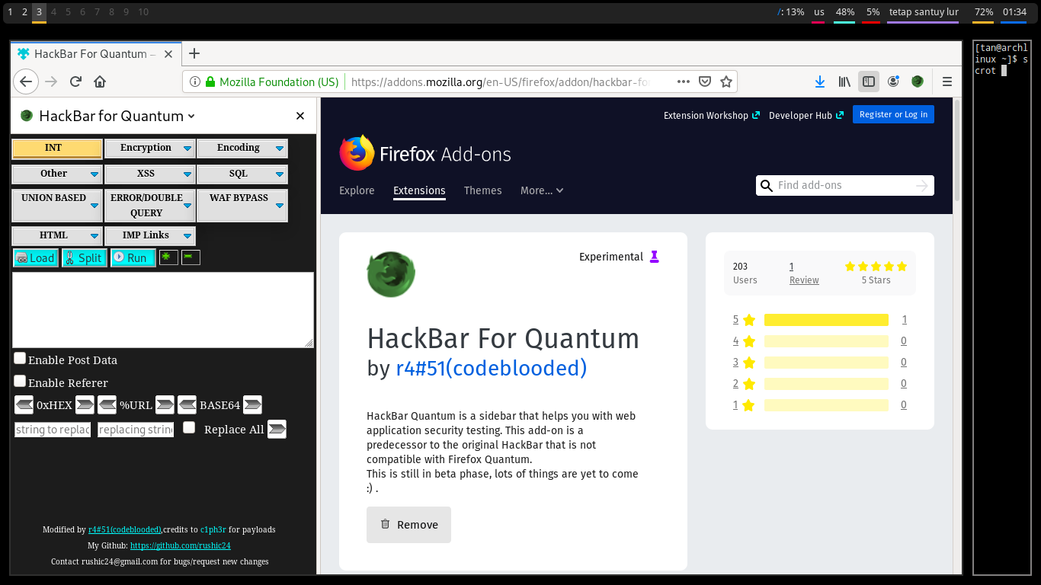Toggle the sidebars toolbar icon

tap(868, 82)
